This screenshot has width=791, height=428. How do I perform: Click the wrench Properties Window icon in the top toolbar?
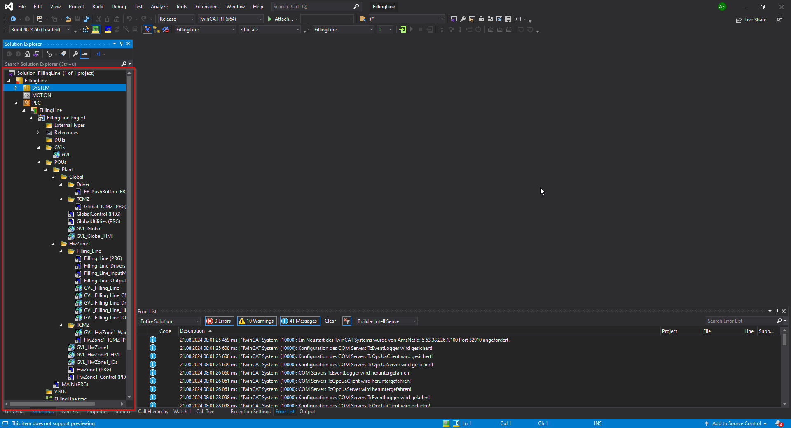click(463, 19)
